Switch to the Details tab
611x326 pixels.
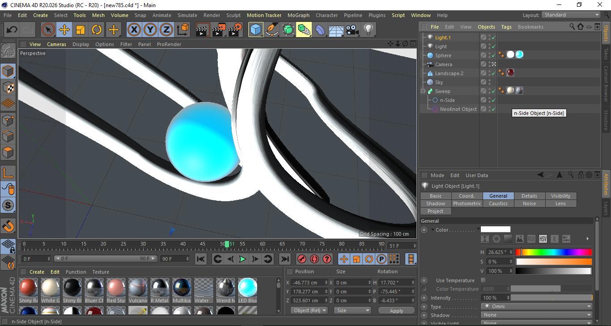(x=530, y=196)
